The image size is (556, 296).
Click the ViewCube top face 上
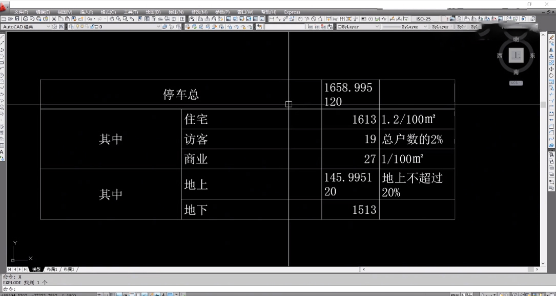pyautogui.click(x=516, y=56)
